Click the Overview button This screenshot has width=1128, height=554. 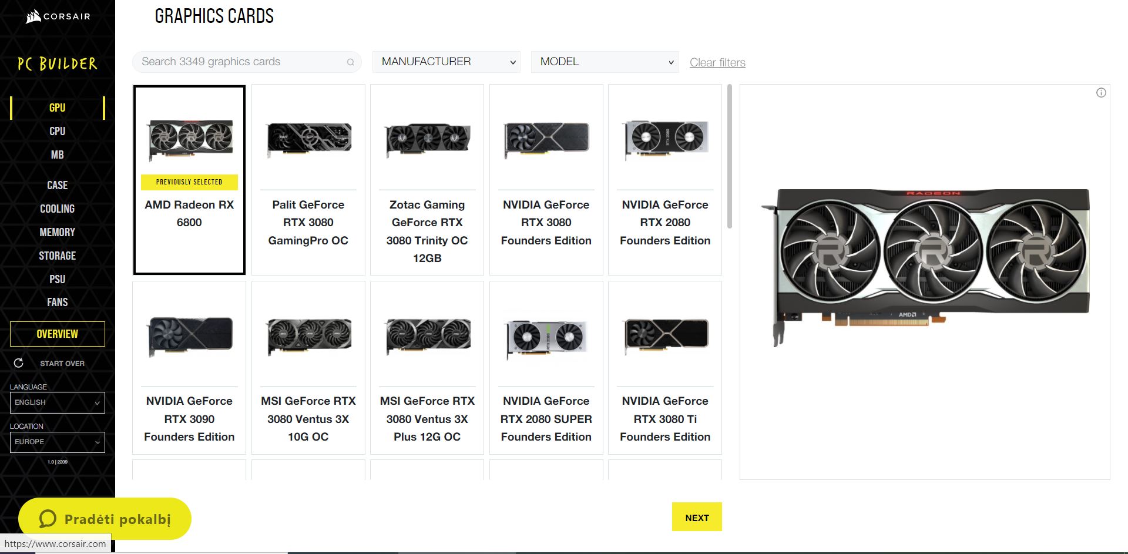(x=58, y=334)
